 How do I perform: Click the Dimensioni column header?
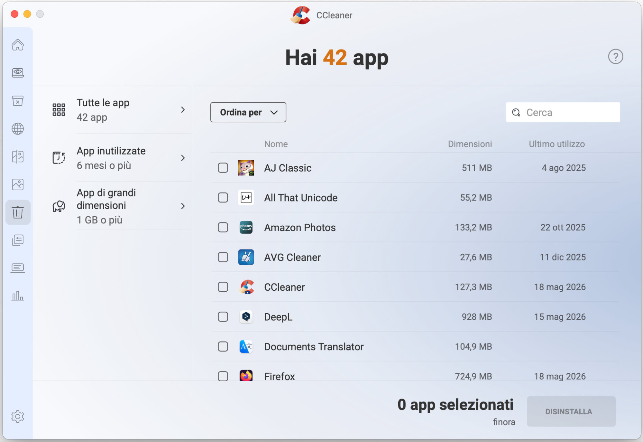[470, 144]
